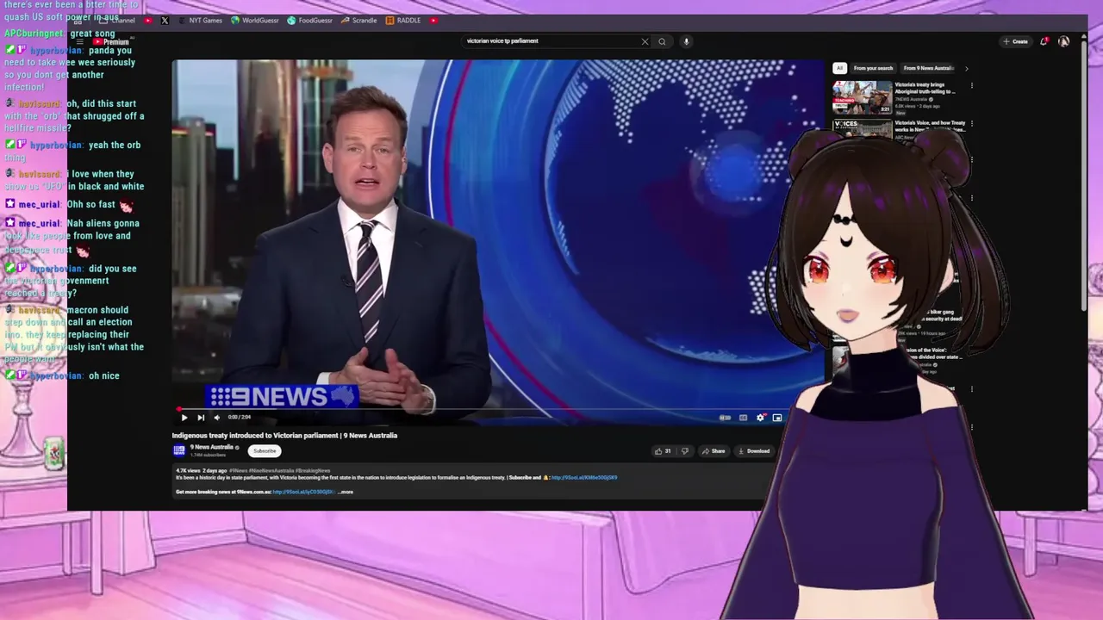Open 9 News Australia channel avatar

coord(179,450)
